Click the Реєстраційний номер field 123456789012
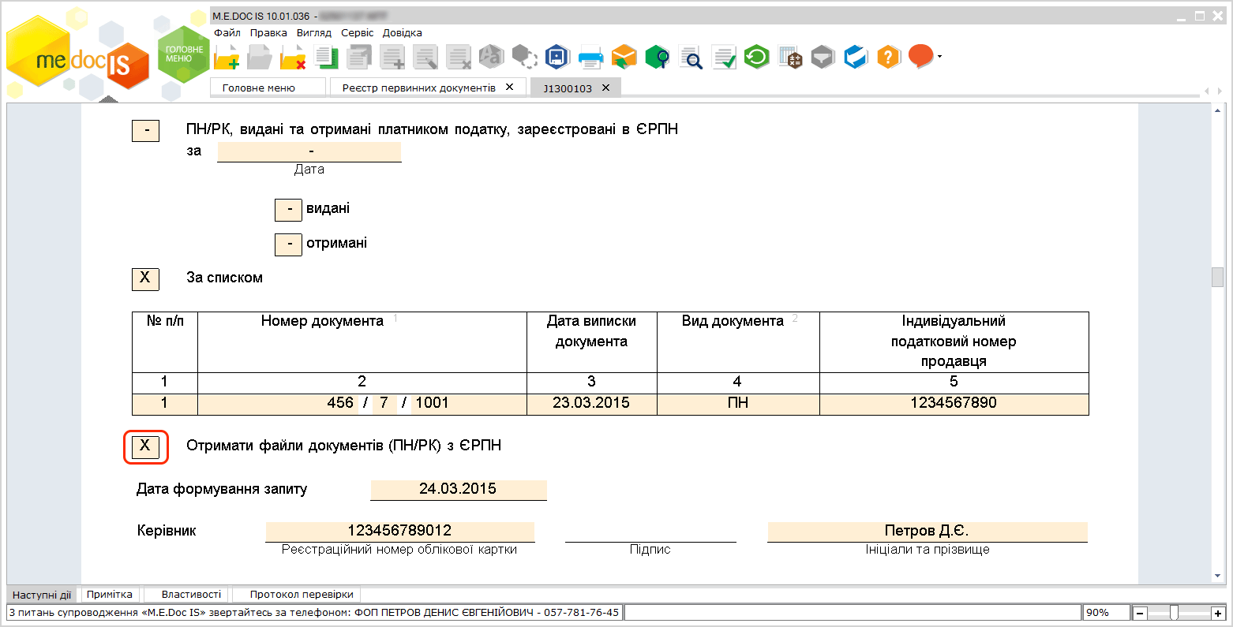This screenshot has width=1233, height=627. pyautogui.click(x=400, y=531)
